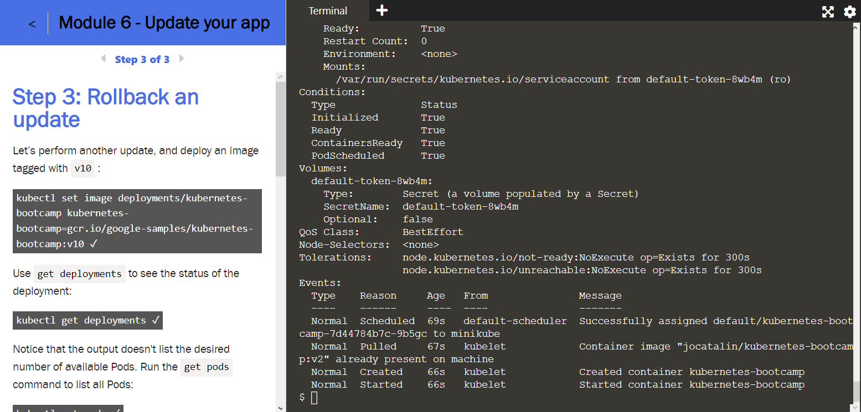This screenshot has width=861, height=412.
Task: Click the Step 3 of 3 label
Action: click(142, 59)
